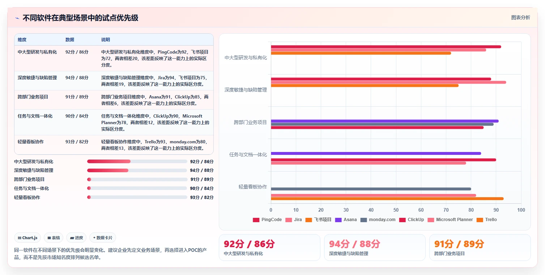Click crimson ClickUp bar in 任务与文档一体化 group
Screen dimensions: 545x275
(383, 160)
